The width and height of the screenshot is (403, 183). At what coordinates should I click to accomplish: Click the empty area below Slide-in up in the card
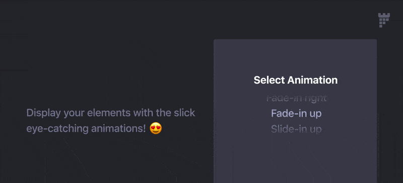295,159
